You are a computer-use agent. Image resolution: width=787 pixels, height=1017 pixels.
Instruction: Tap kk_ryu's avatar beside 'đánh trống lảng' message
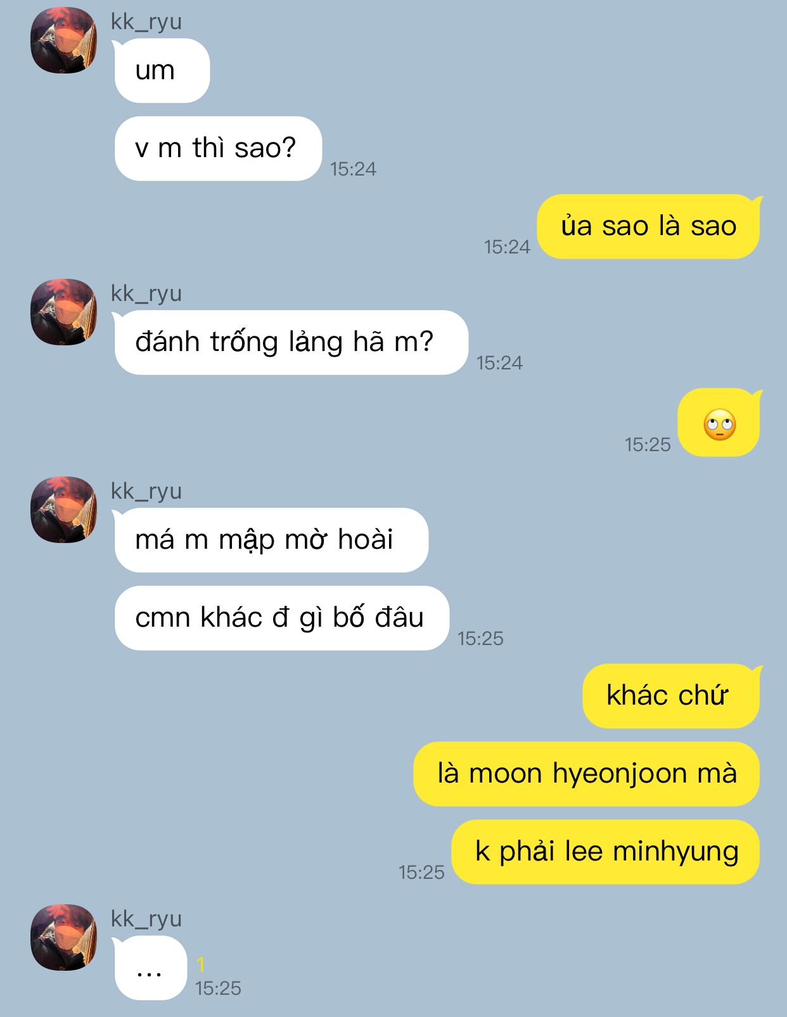[63, 312]
